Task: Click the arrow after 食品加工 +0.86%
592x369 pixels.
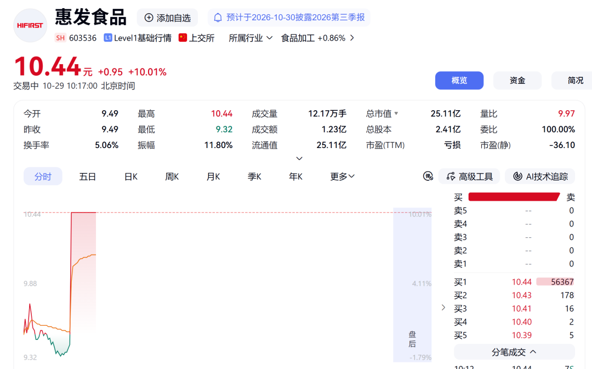Action: point(352,38)
